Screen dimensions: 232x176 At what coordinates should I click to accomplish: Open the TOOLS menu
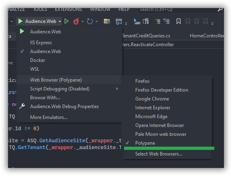(x=40, y=10)
